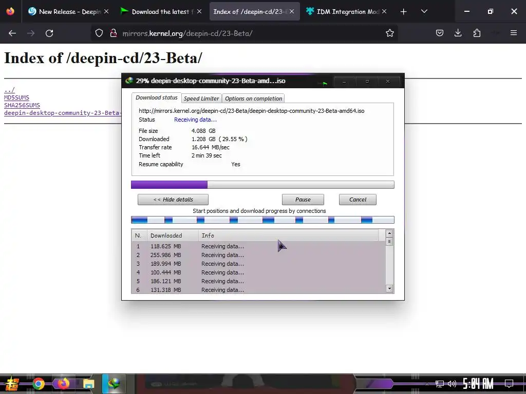Open Options on completion tab

coord(253,98)
